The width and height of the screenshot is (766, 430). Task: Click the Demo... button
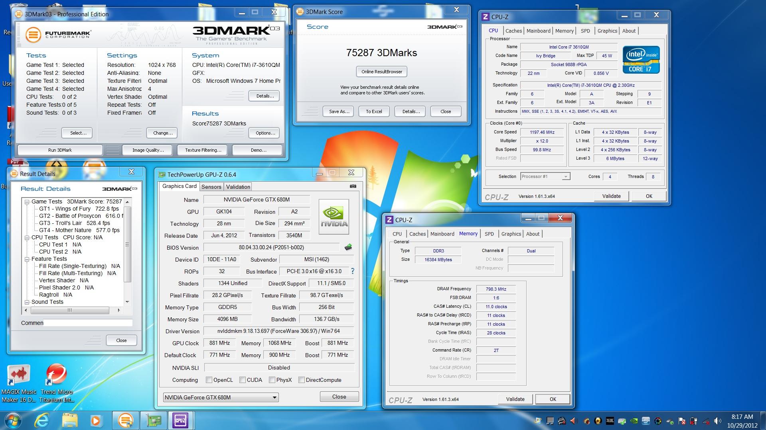pyautogui.click(x=258, y=150)
